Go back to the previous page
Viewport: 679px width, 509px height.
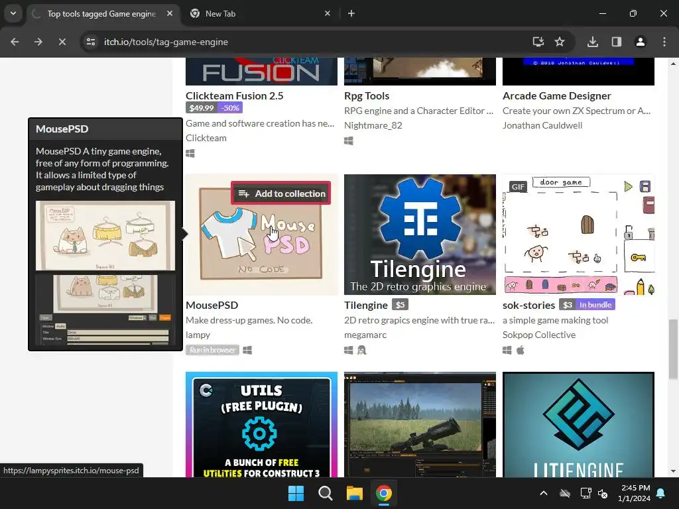click(15, 42)
